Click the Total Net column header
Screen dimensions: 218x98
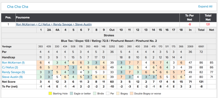click(208, 17)
